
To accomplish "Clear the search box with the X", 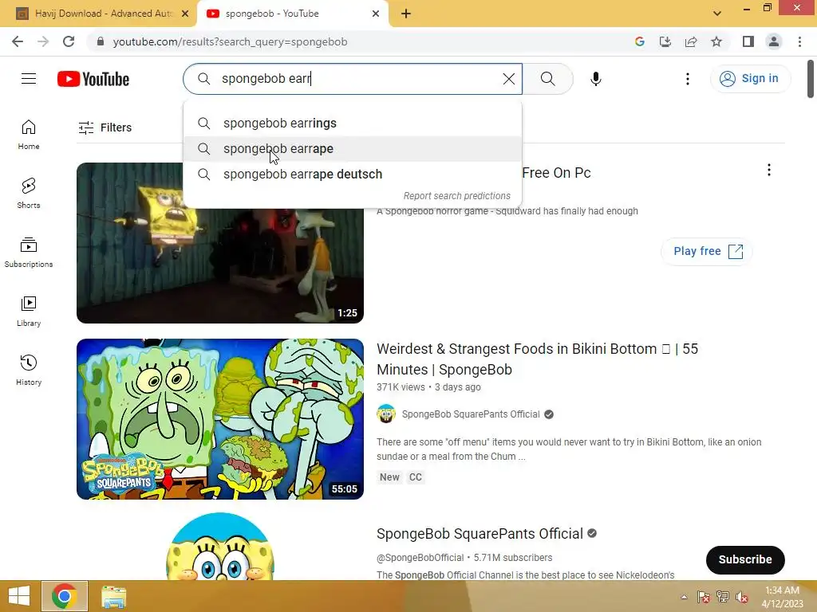I will point(508,79).
